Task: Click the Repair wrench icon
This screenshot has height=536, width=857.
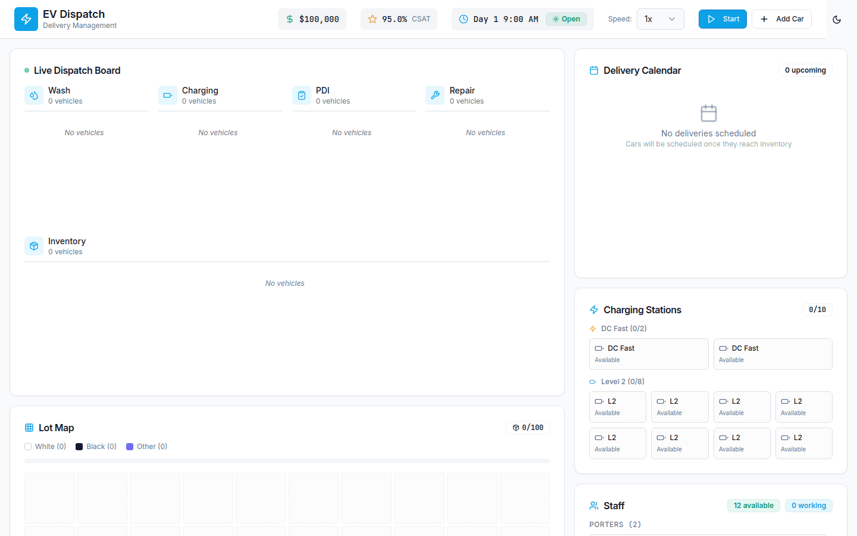Action: (435, 95)
